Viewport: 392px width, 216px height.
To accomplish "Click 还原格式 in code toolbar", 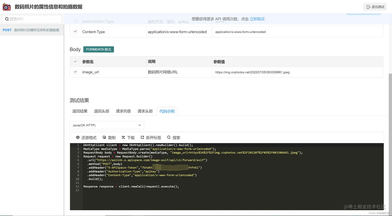I will click(86, 138).
